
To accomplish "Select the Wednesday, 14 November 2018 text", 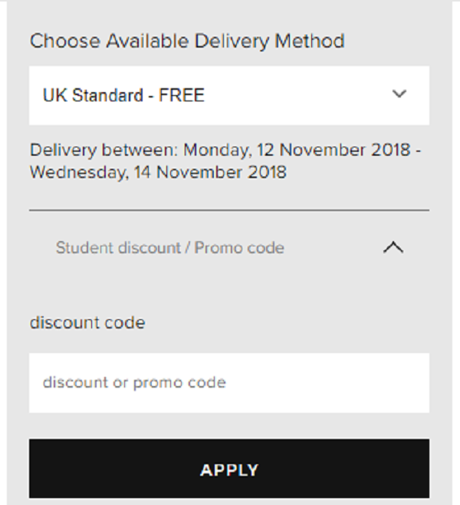I will (x=158, y=173).
